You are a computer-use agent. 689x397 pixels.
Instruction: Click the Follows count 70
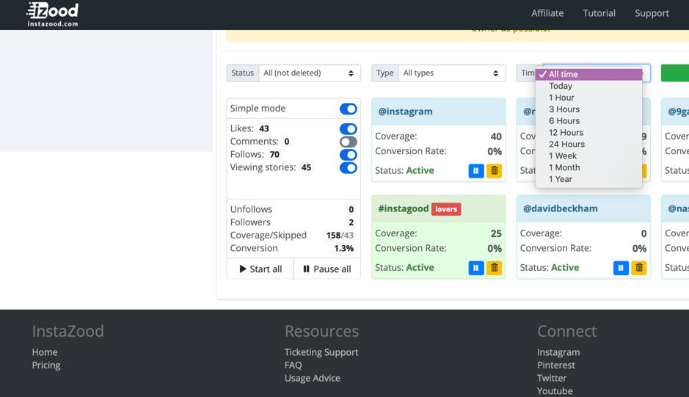(x=274, y=154)
